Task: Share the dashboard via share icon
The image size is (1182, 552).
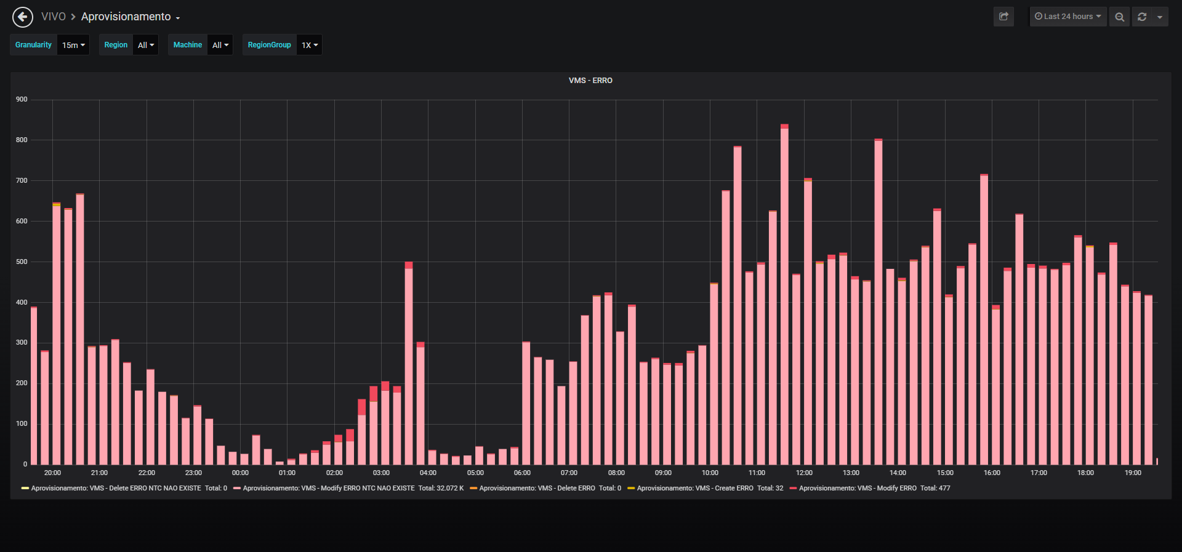Action: (1003, 17)
